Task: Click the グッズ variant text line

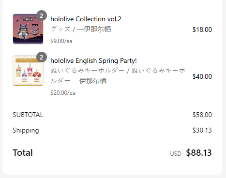Action: pos(81,29)
